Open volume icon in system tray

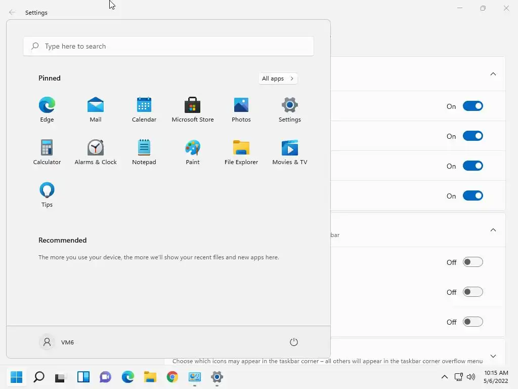point(471,377)
